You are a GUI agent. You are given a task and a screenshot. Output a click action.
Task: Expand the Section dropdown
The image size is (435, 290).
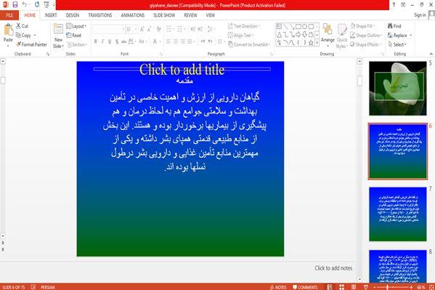coord(77,44)
